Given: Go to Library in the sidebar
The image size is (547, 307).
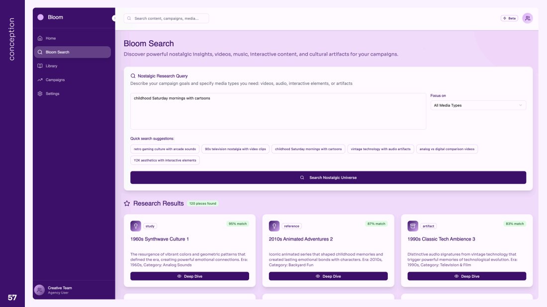Looking at the screenshot, I should 51,66.
